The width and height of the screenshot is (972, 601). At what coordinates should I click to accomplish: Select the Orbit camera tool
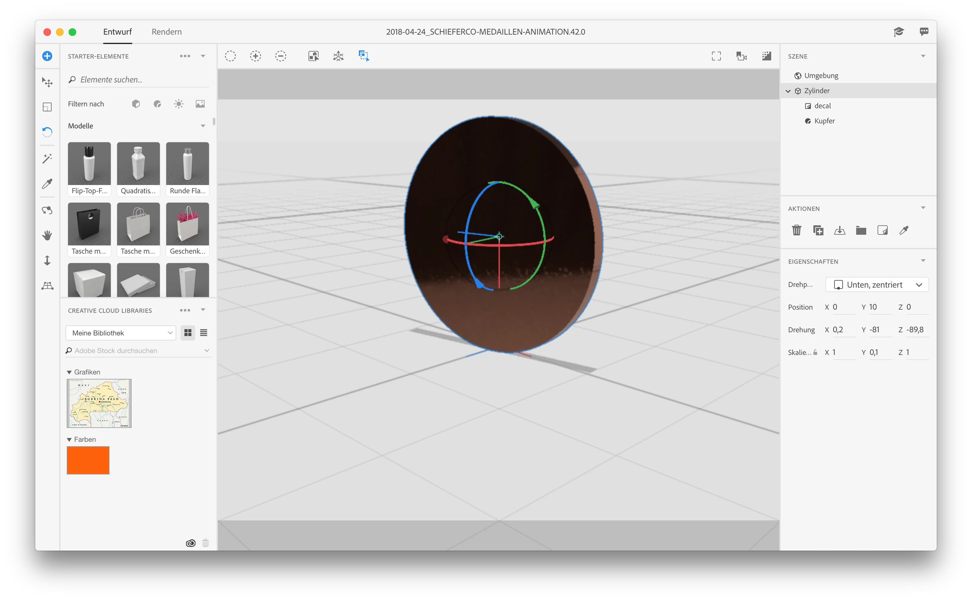click(x=47, y=210)
